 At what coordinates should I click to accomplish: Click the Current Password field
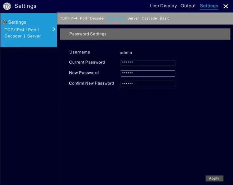(x=148, y=63)
